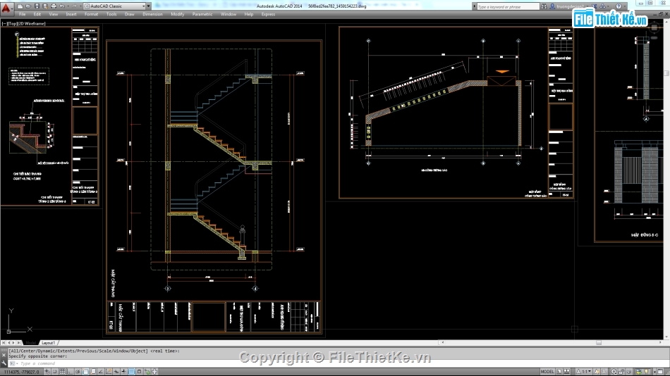Toggle Object Snap Tracking in status bar
670x376 pixels.
tap(101, 372)
